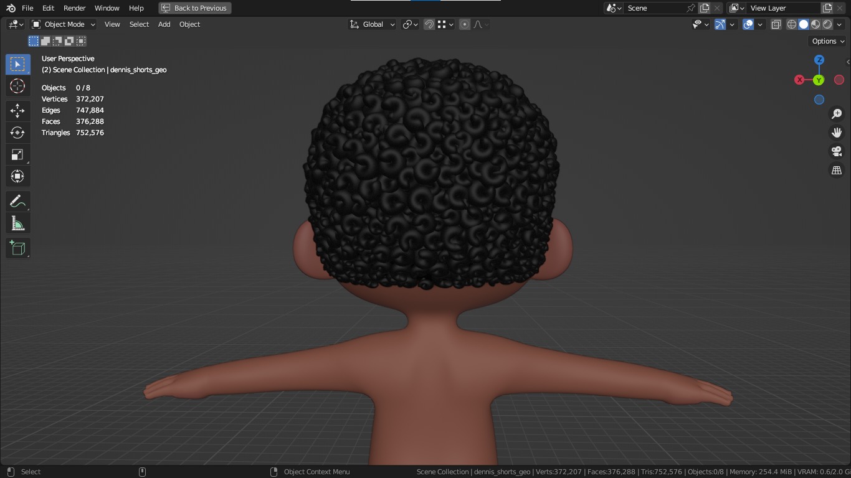The image size is (851, 478).
Task: Click the Z axis on navigation gizmo
Action: [x=819, y=60]
